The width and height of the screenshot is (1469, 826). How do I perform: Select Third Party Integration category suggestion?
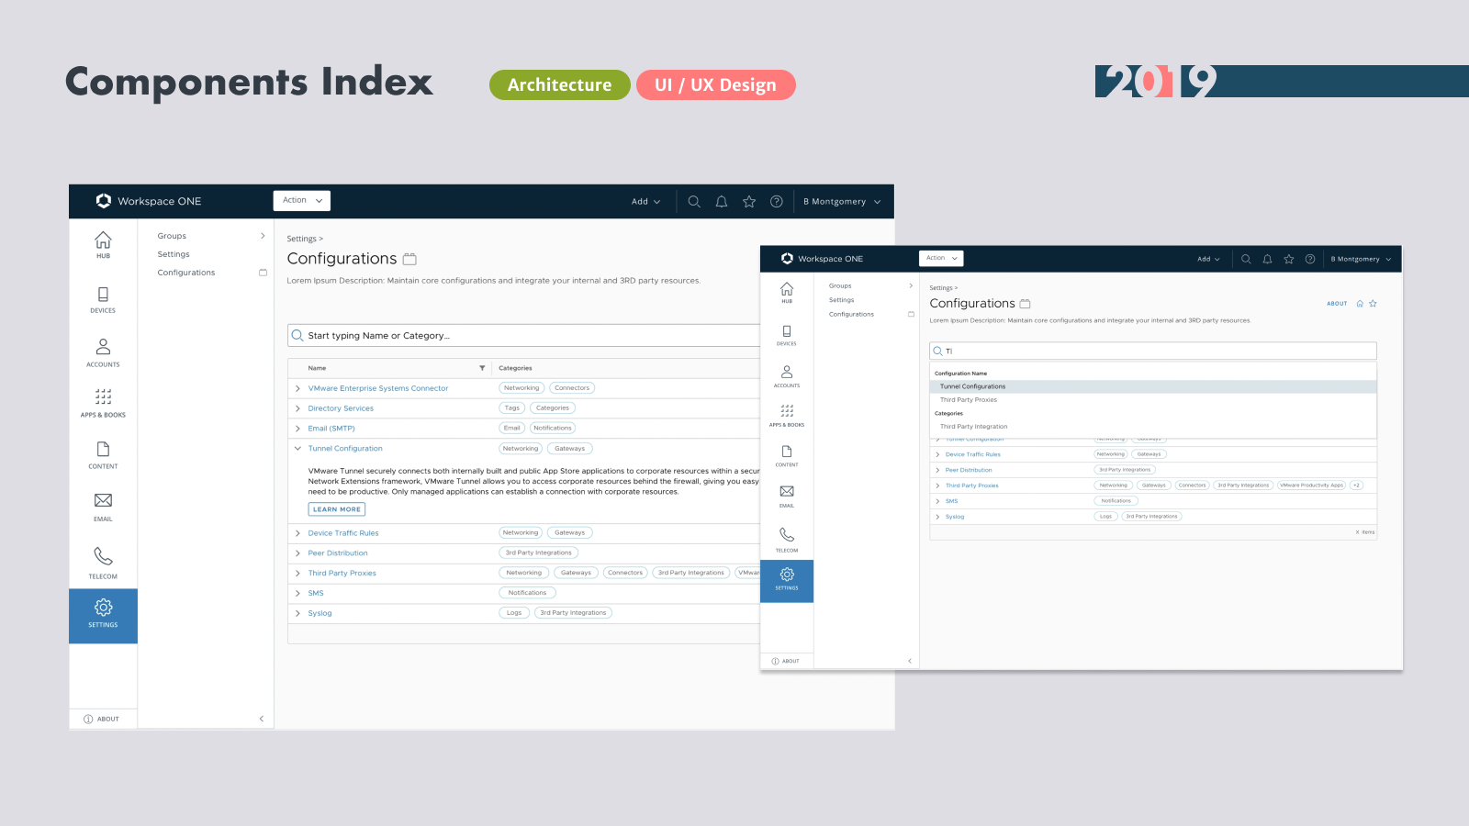tap(973, 427)
